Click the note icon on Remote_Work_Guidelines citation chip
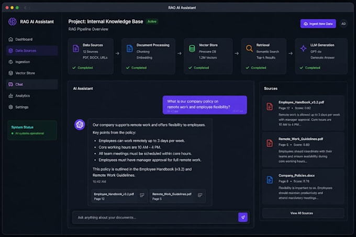This screenshot has height=237, width=356. pyautogui.click(x=200, y=195)
